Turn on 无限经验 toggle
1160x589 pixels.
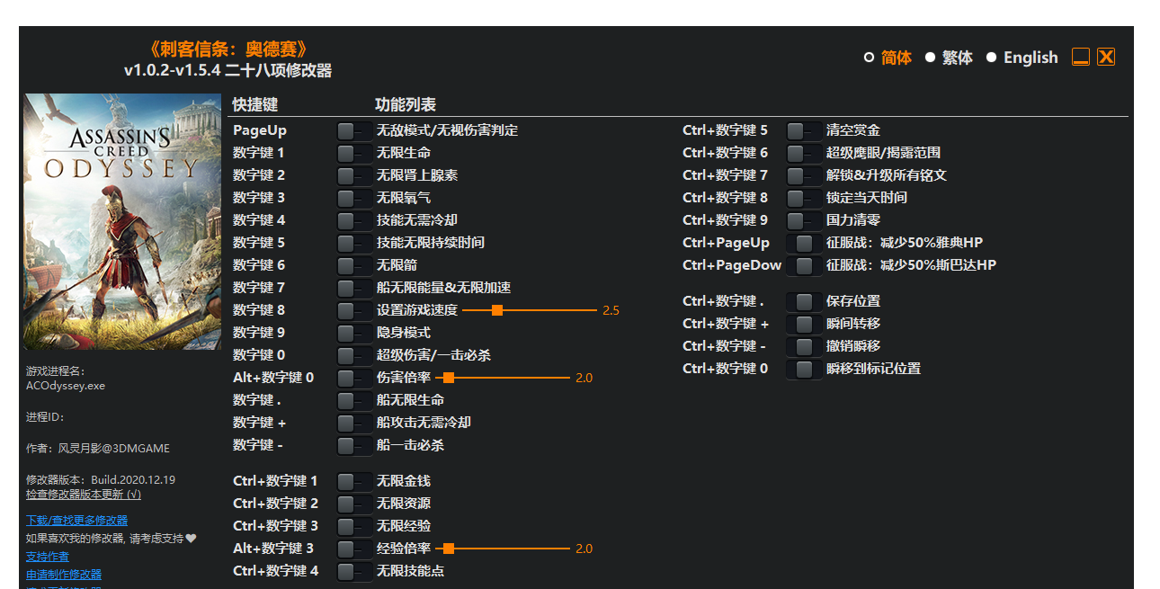point(354,526)
